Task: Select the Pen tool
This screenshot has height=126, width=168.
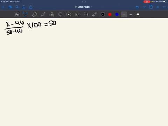Action: tap(26, 14)
